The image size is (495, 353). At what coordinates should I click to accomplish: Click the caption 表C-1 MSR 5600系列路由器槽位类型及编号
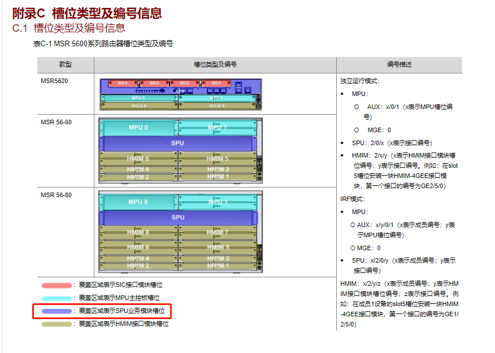(x=103, y=43)
